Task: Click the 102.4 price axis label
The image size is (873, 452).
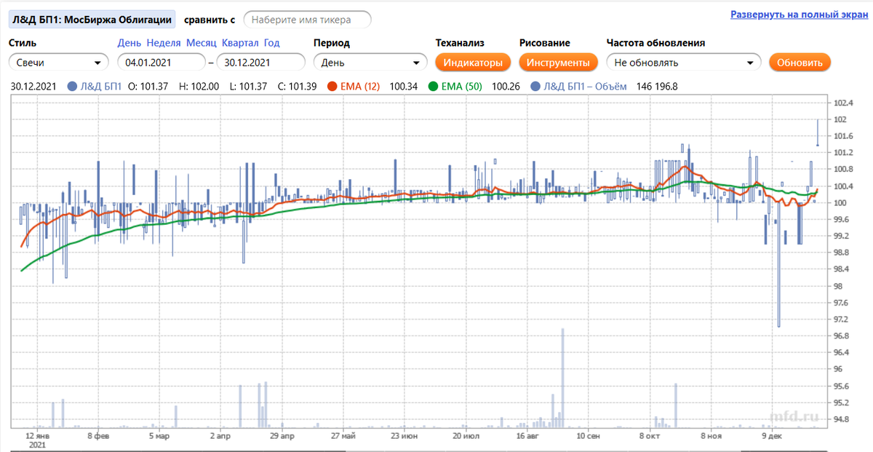Action: pyautogui.click(x=843, y=102)
